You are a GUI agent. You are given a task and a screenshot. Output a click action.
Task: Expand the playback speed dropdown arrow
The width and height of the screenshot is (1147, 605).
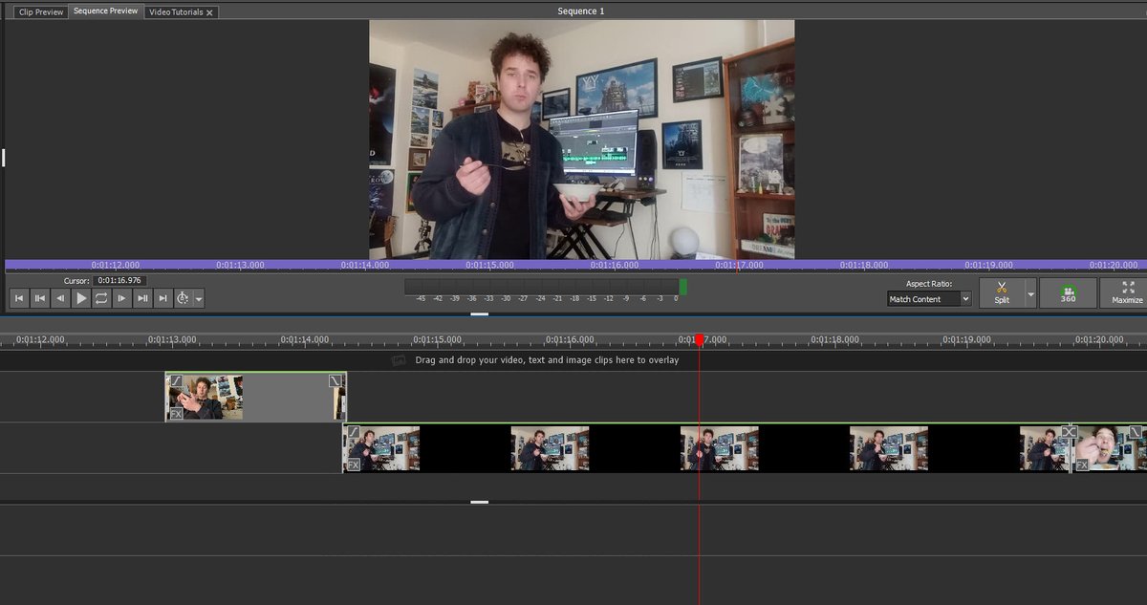tap(198, 298)
